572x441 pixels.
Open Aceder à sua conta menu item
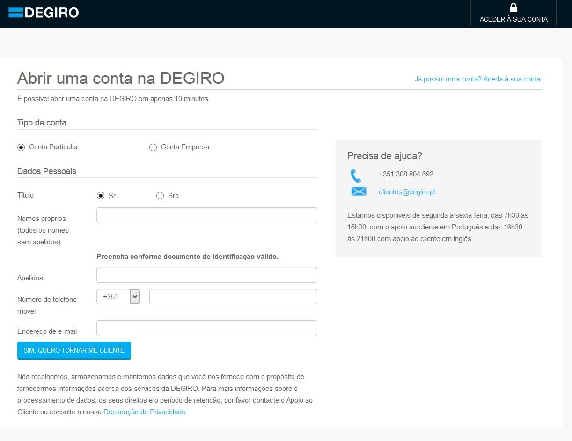[513, 19]
